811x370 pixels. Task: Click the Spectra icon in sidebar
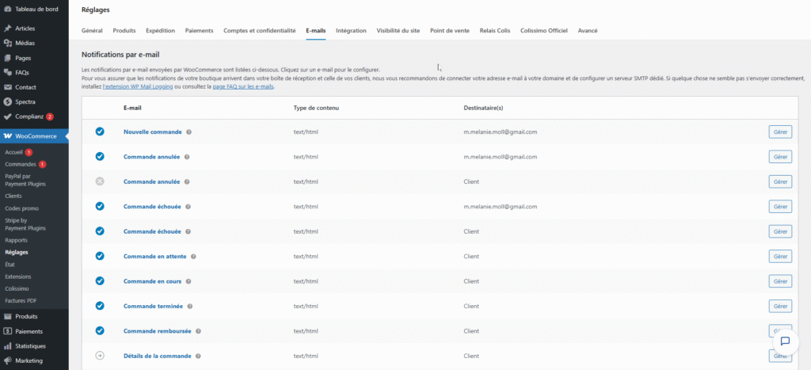8,101
